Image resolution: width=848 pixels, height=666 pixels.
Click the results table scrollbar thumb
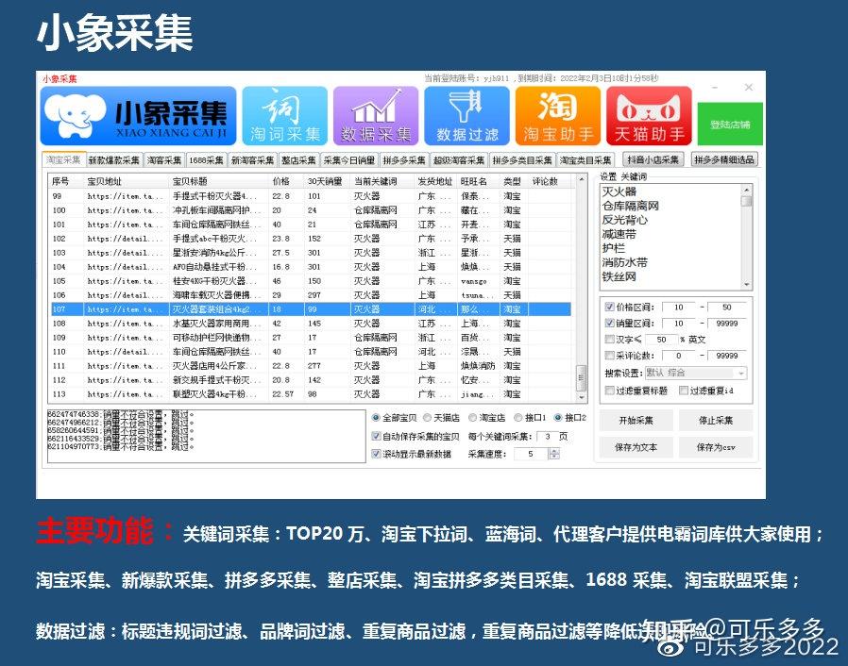(582, 377)
